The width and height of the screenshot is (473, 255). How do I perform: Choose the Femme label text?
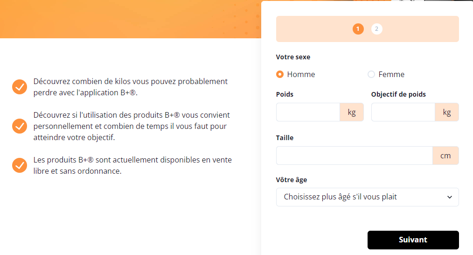point(391,74)
